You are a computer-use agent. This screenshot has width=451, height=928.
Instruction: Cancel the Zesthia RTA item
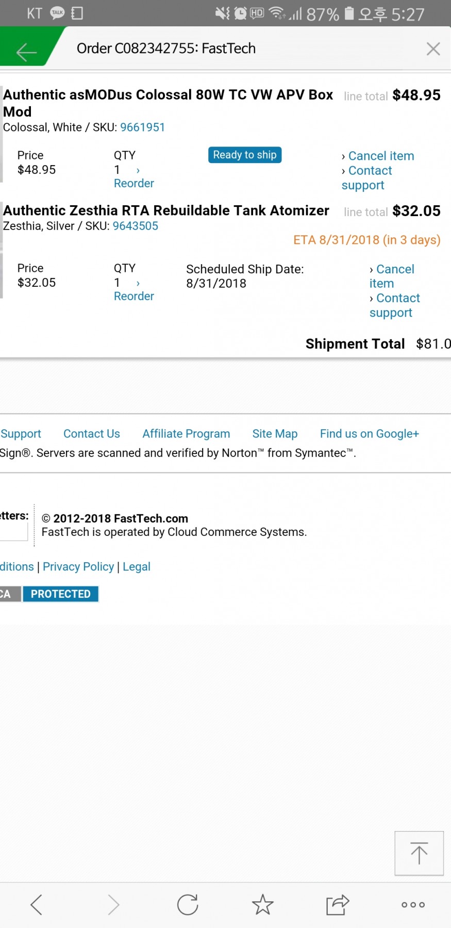pyautogui.click(x=391, y=276)
